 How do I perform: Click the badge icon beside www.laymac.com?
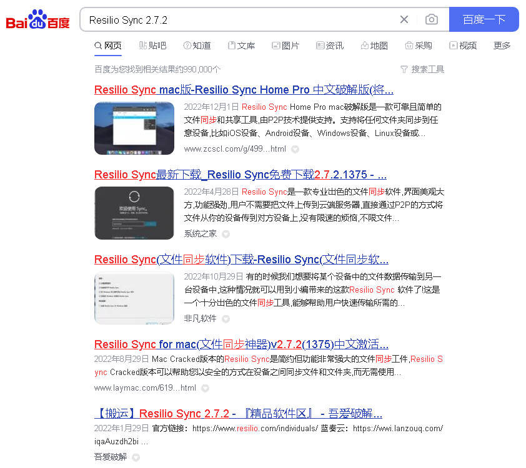tap(205, 388)
